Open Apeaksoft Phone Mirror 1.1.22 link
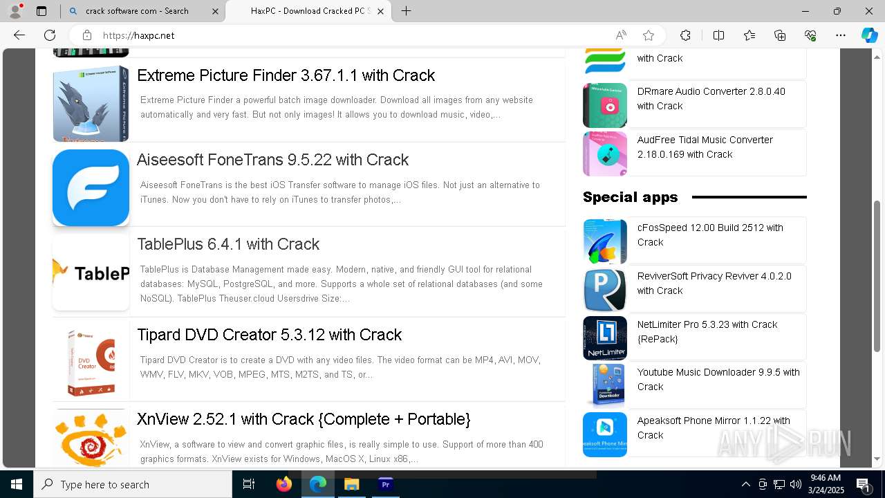 [714, 428]
